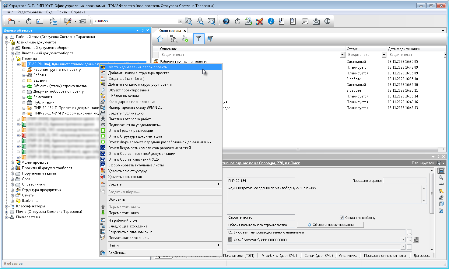Click the chain link icon in right sidebar

coord(441,184)
